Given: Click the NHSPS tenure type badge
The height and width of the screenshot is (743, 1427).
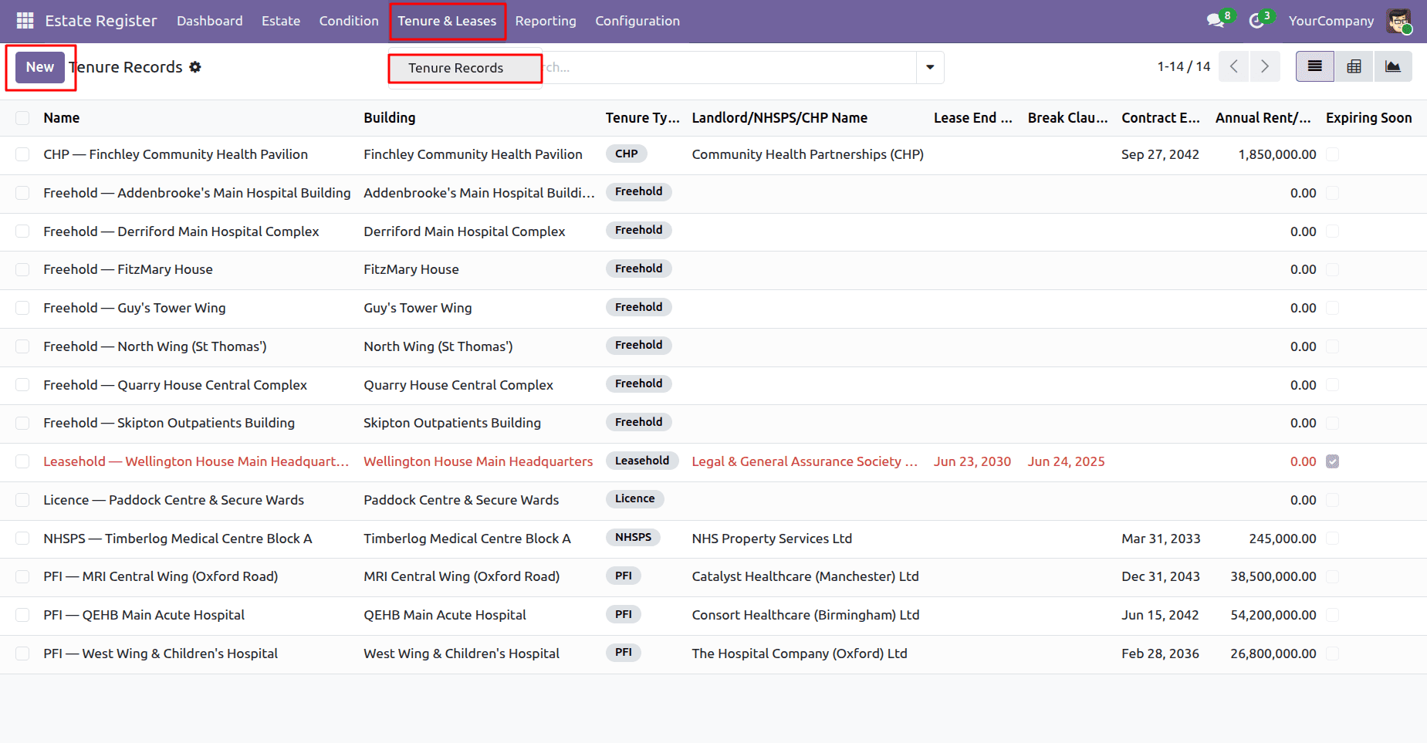Looking at the screenshot, I should coord(633,537).
